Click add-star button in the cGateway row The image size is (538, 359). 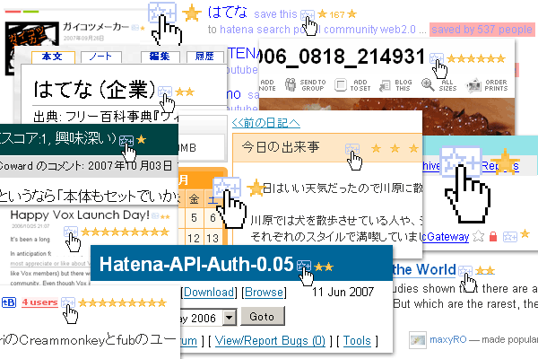pyautogui.click(x=509, y=236)
